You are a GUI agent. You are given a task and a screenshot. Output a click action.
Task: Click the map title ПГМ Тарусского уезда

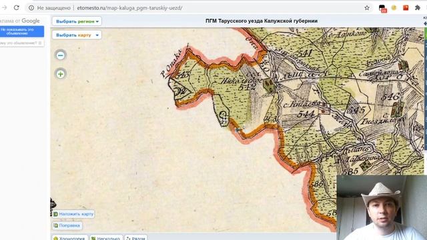pos(262,21)
